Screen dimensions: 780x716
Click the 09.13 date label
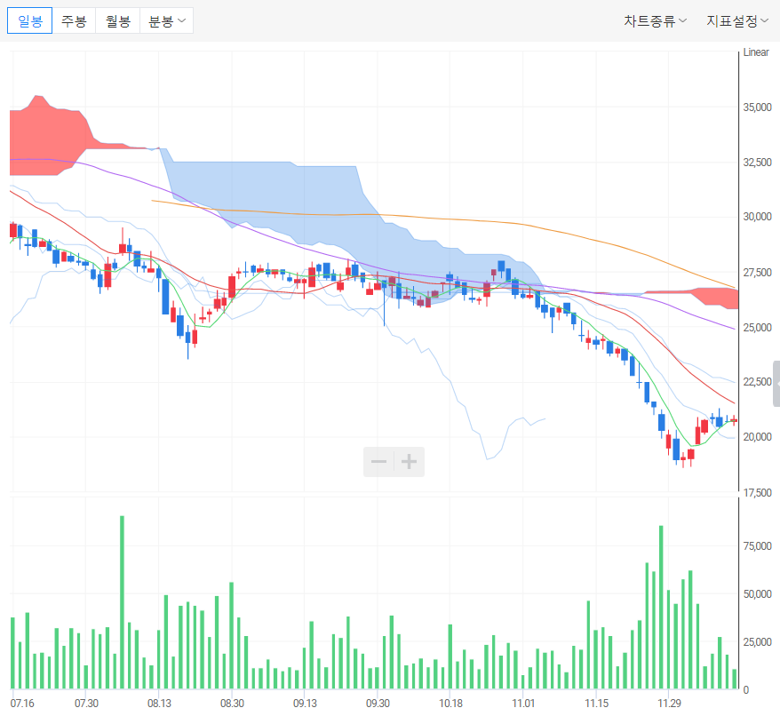[x=305, y=703]
